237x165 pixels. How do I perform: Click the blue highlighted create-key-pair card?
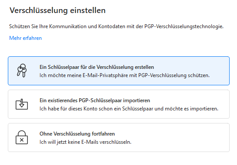click(x=119, y=71)
